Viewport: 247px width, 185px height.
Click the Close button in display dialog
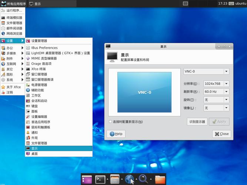221,134
